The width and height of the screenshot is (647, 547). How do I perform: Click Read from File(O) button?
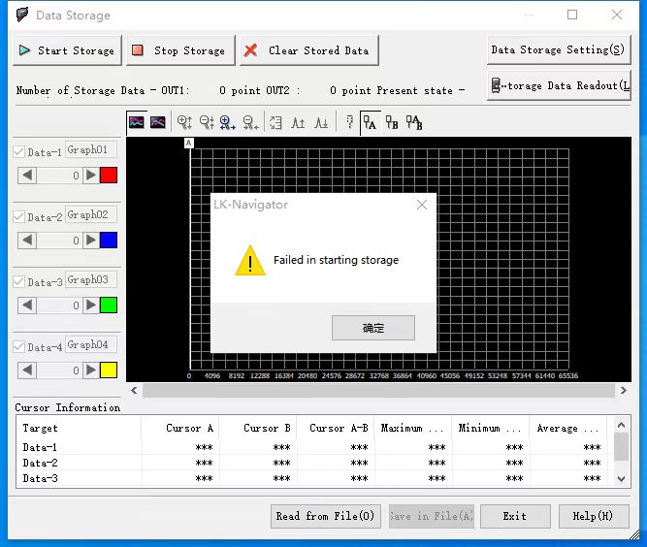(x=325, y=516)
